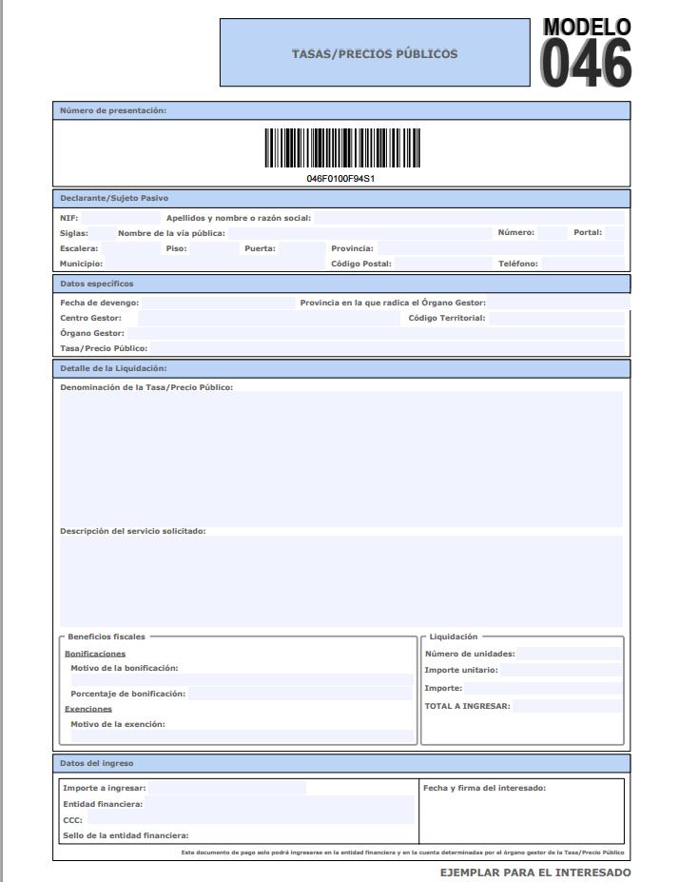Image resolution: width=679 pixels, height=882 pixels.
Task: Click the Tasa/Precio Público input field
Action: [x=387, y=349]
